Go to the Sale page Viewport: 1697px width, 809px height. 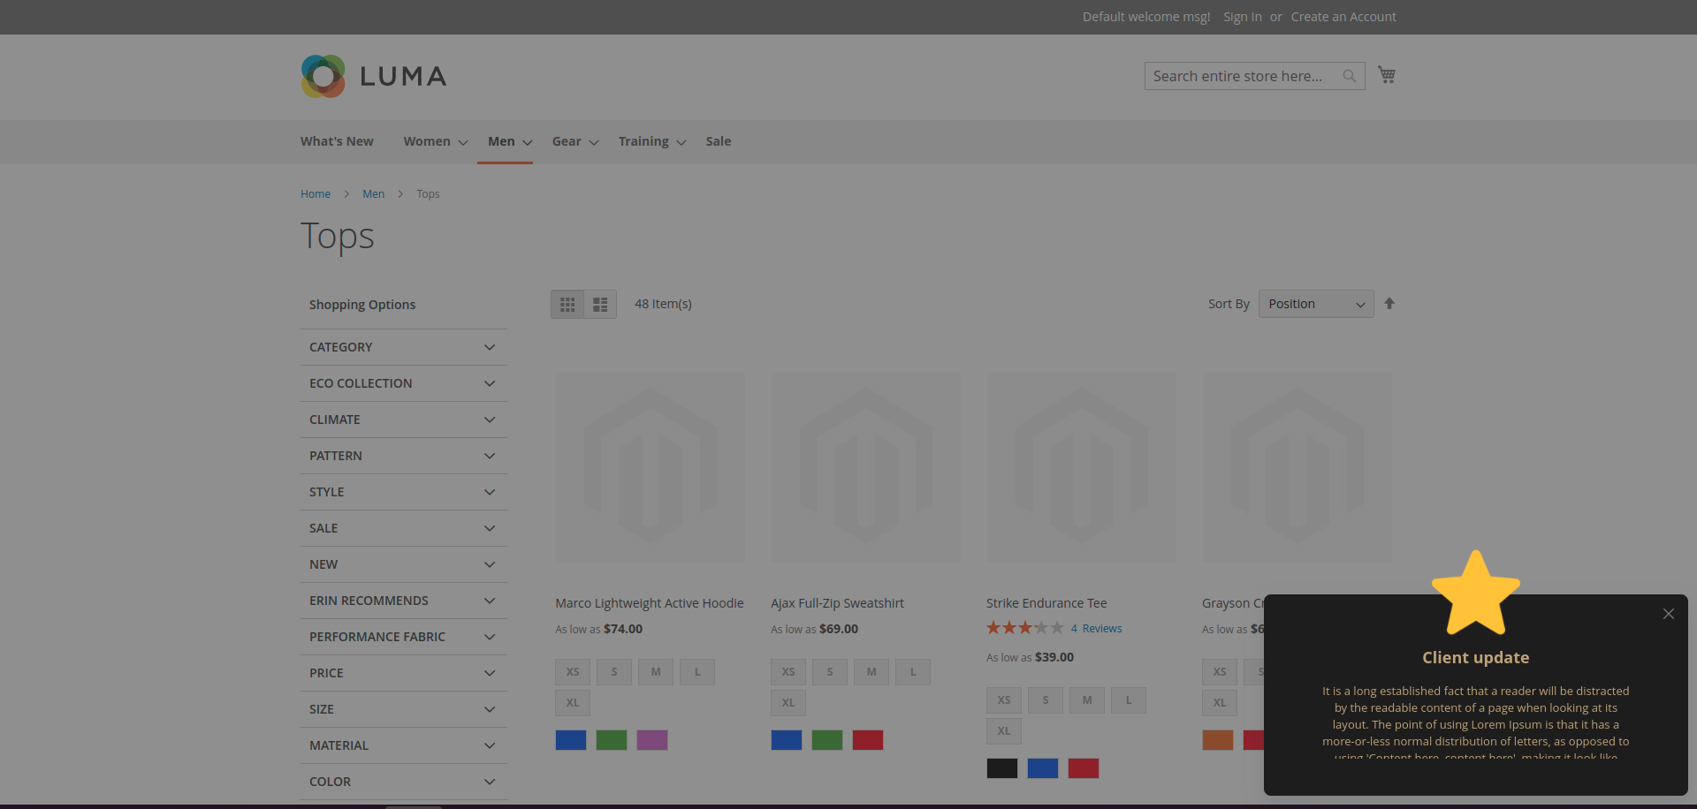(x=719, y=141)
